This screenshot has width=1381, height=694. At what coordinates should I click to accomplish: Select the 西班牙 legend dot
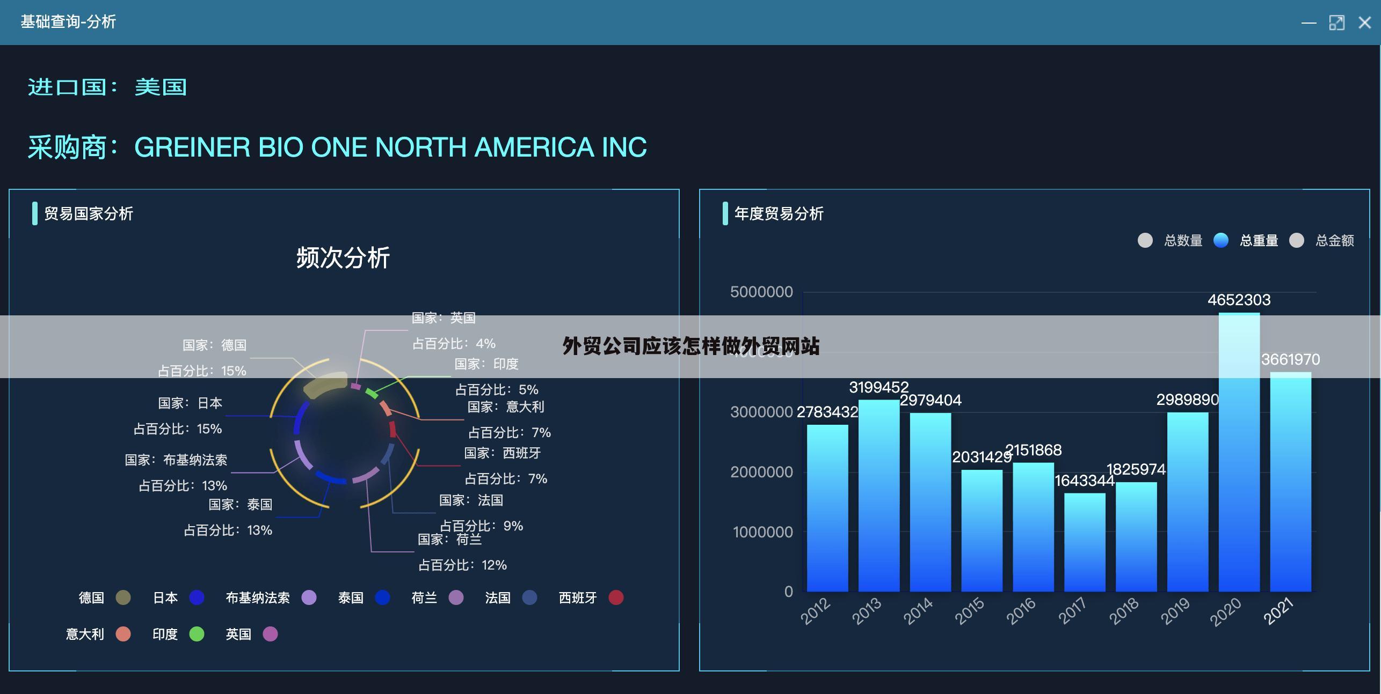point(615,597)
